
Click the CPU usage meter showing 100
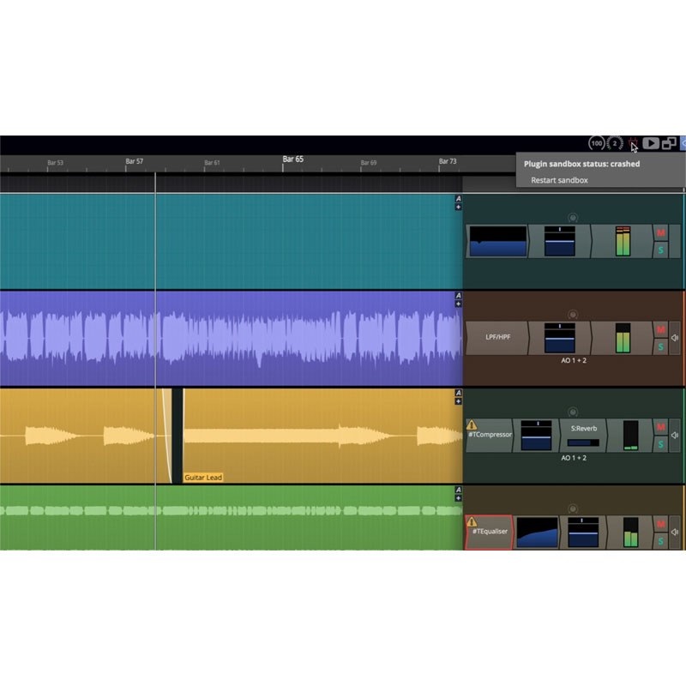point(597,143)
